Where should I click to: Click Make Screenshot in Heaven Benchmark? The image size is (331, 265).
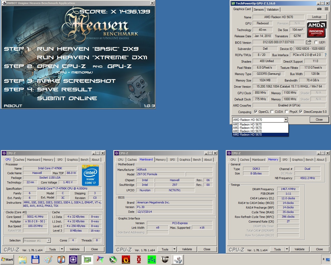point(76,81)
